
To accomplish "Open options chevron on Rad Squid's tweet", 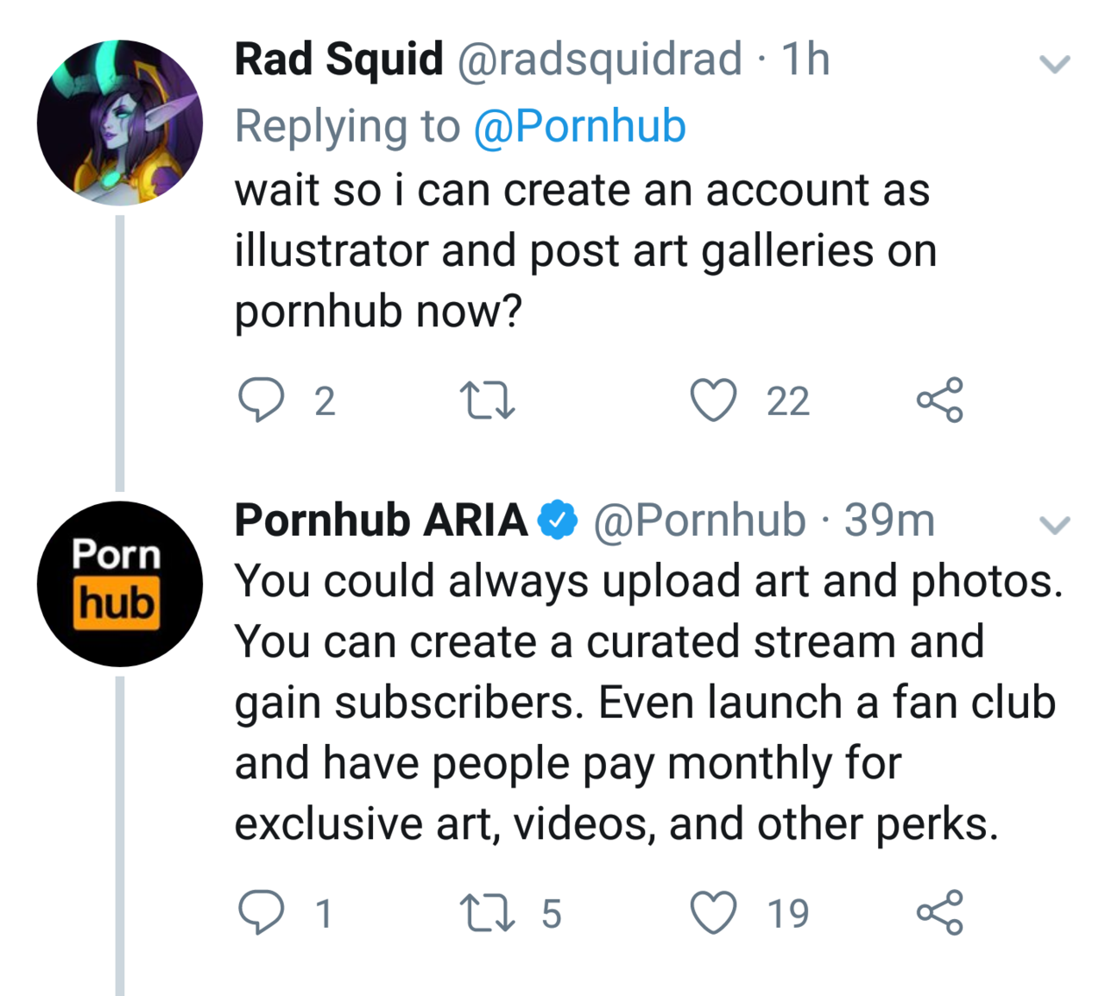I will 1054,64.
